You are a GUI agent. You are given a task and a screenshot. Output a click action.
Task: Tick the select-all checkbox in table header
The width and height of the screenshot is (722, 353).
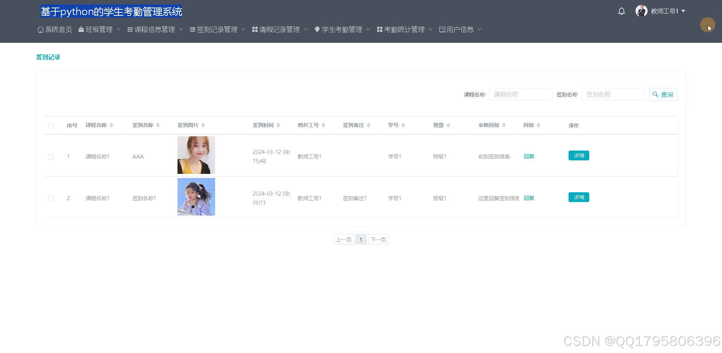51,126
